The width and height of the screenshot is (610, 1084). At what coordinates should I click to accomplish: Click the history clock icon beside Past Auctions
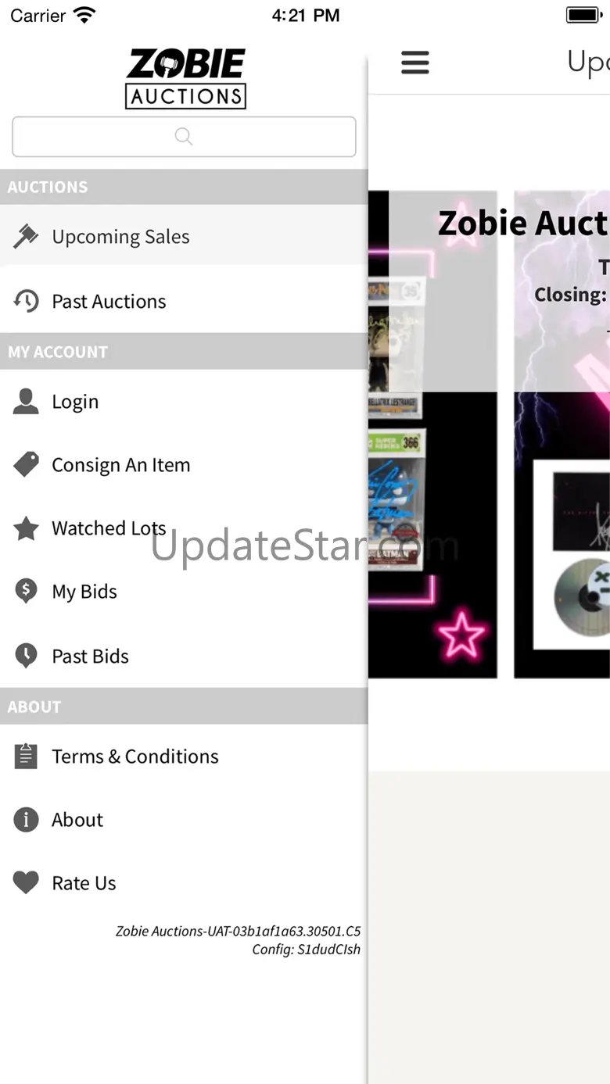pyautogui.click(x=26, y=301)
